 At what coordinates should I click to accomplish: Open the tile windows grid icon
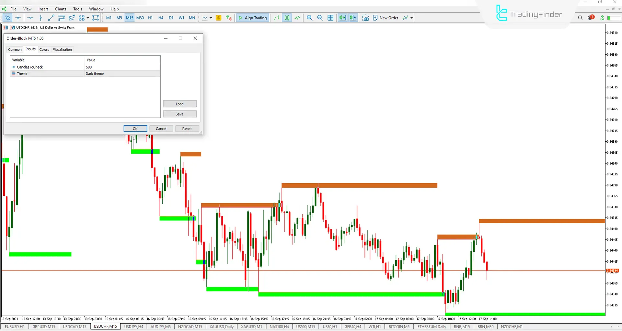[x=330, y=18]
